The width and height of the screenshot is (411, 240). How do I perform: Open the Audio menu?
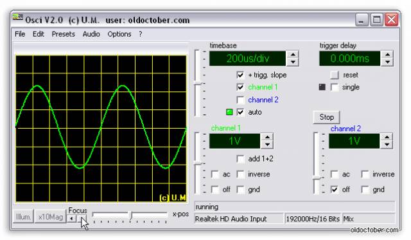(91, 34)
